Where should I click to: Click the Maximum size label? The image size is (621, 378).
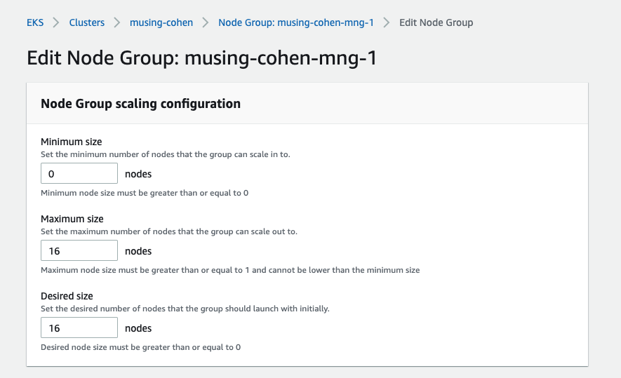point(72,219)
